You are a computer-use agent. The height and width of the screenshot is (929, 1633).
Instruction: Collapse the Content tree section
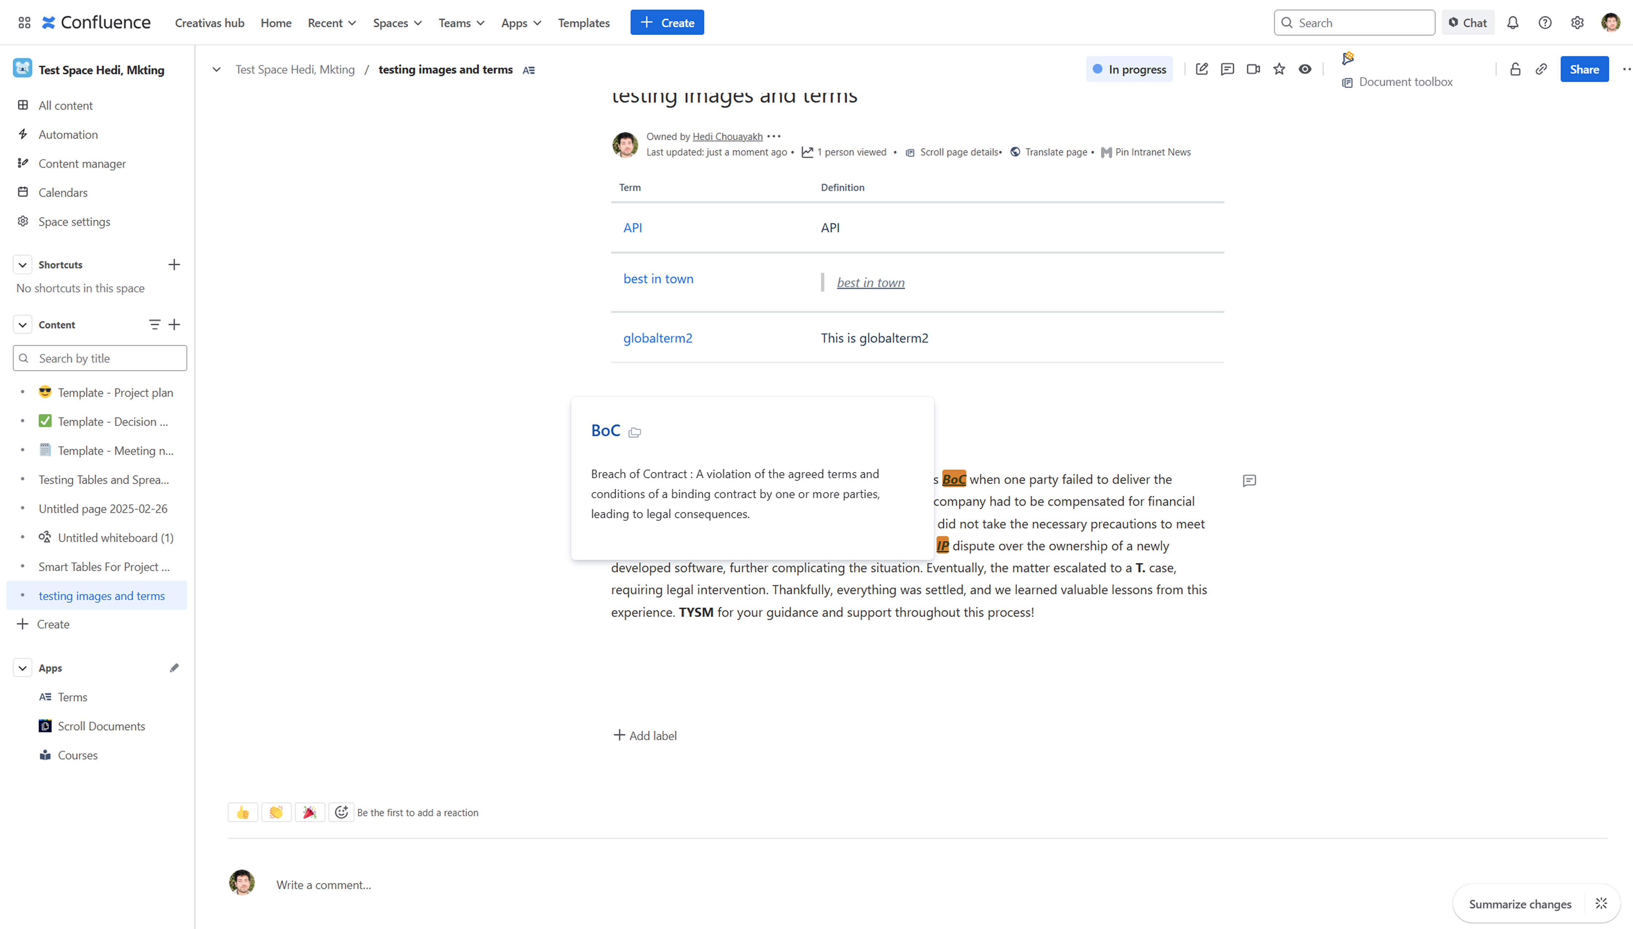click(x=22, y=325)
